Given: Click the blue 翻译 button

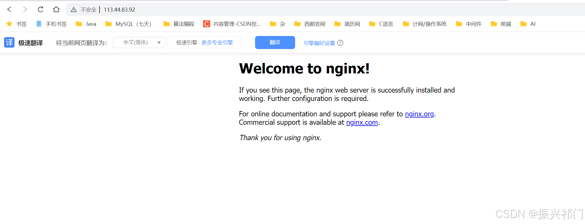Looking at the screenshot, I should click(x=275, y=43).
